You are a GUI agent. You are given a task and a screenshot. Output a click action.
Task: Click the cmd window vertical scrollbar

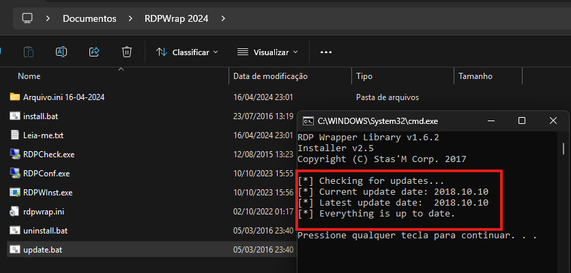click(563, 148)
